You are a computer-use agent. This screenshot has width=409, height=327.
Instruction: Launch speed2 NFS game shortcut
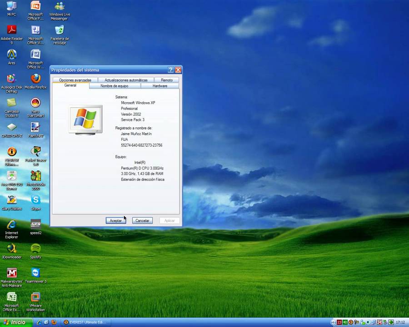pos(35,227)
